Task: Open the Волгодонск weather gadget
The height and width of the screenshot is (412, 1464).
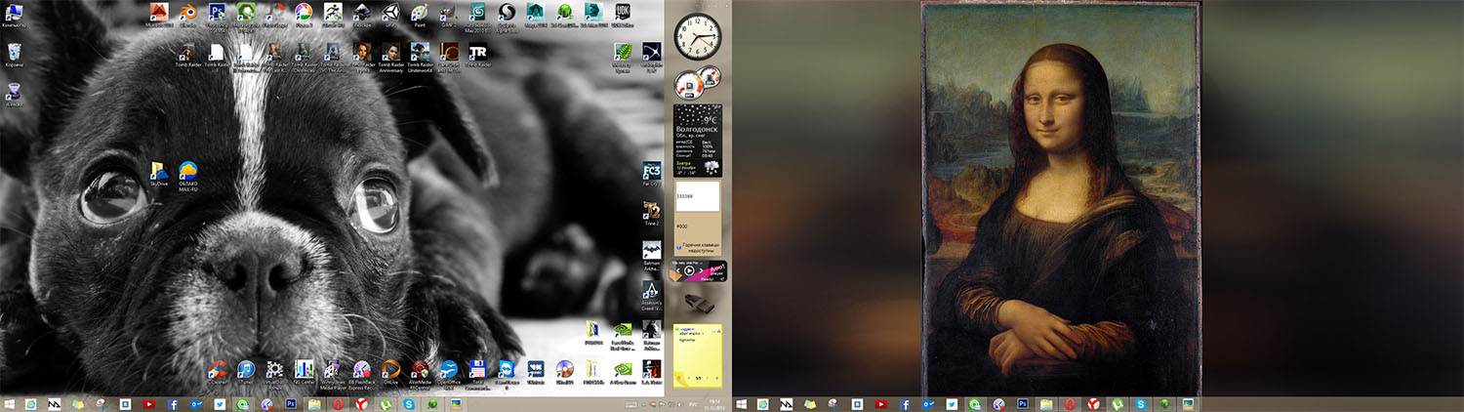Action: tap(698, 140)
